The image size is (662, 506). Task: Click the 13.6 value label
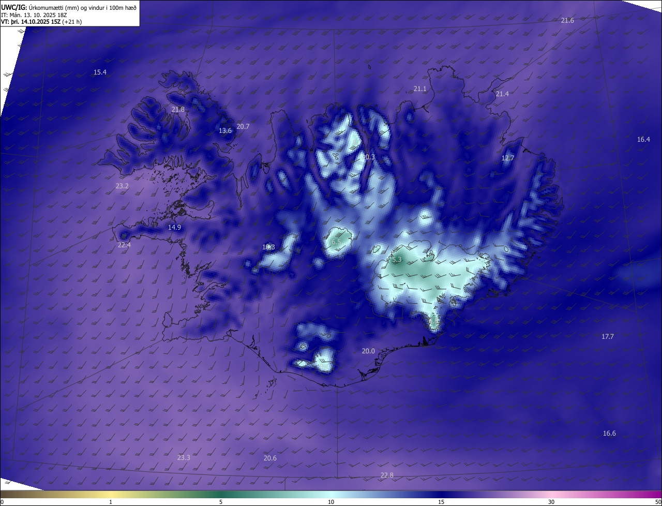(225, 131)
